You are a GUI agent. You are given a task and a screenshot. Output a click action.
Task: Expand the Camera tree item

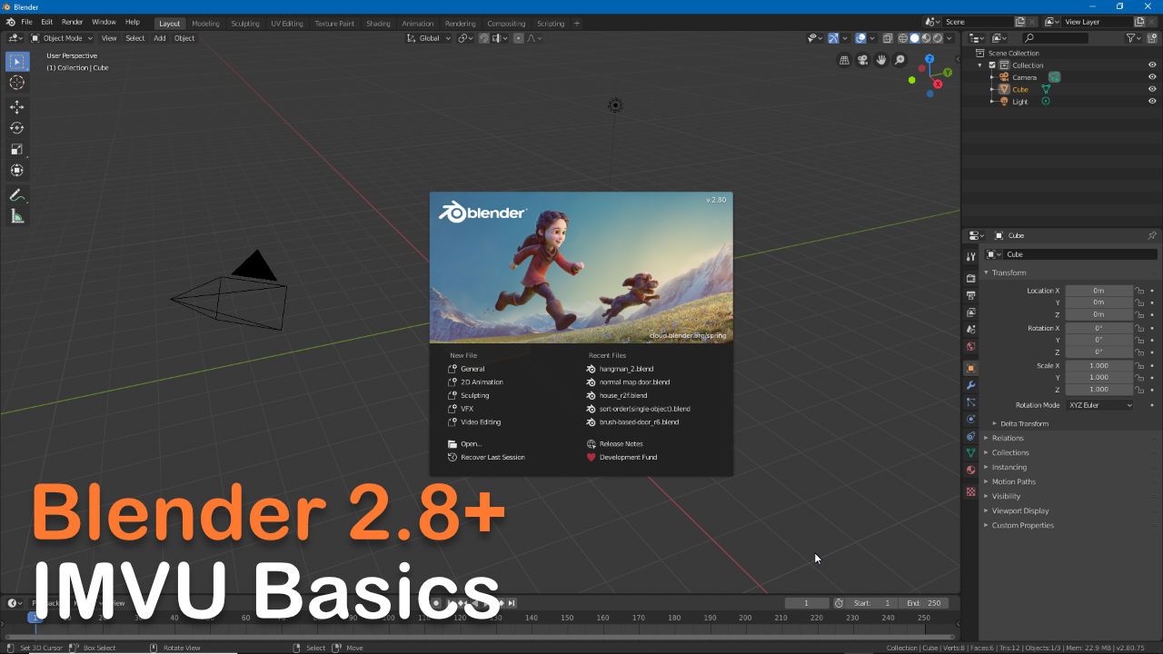click(x=993, y=77)
